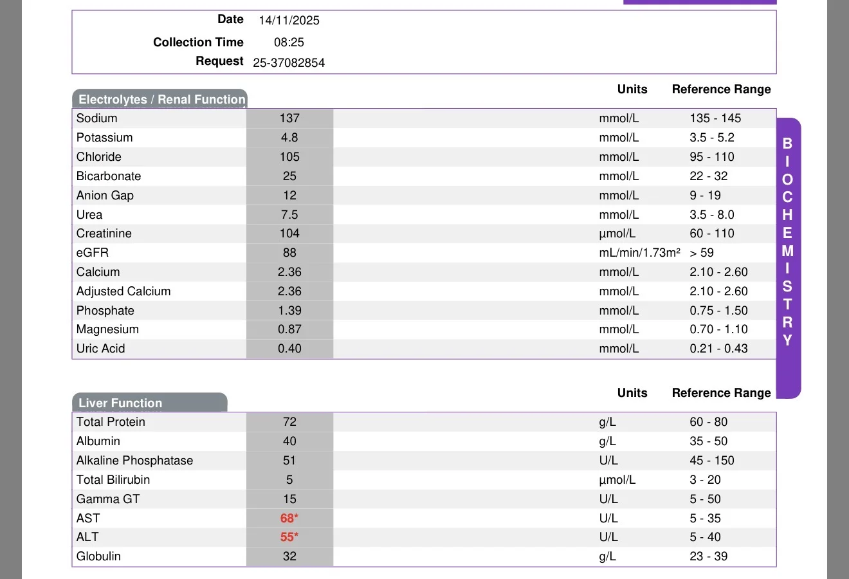Click the Units header above electrolytes table

pos(632,89)
